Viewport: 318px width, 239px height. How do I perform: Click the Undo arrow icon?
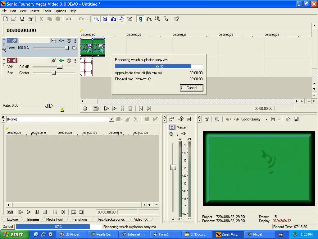pos(69,19)
